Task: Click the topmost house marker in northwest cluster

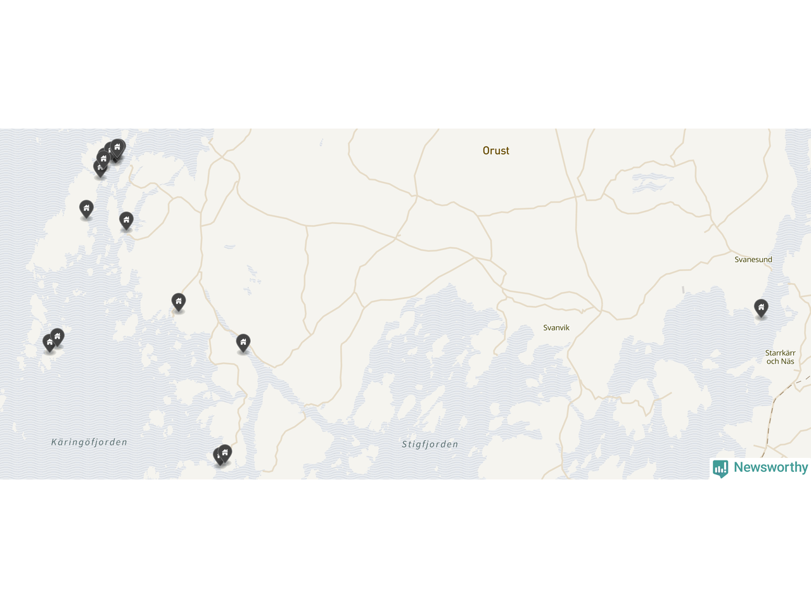Action: [x=117, y=148]
